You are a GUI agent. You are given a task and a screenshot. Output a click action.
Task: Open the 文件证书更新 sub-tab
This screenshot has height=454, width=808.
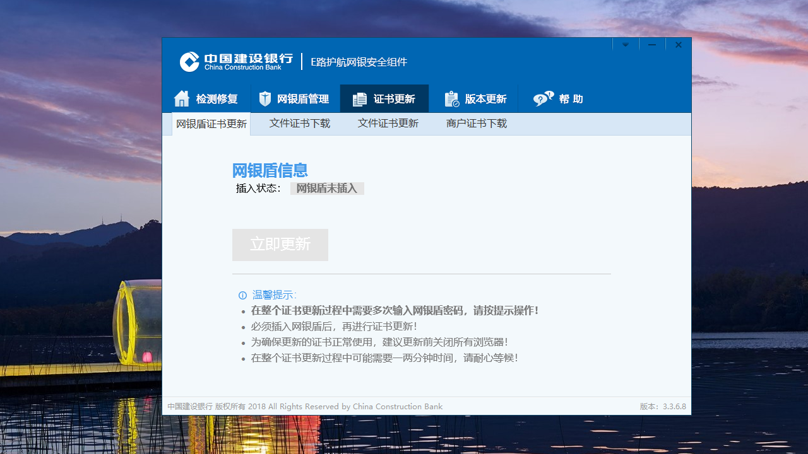(388, 124)
